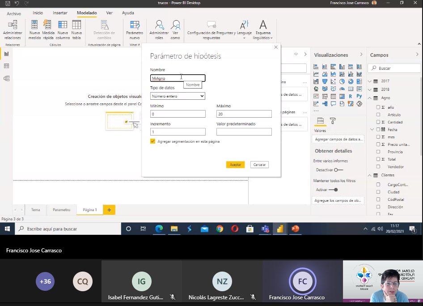This screenshot has height=306, width=423.
Task: Collapse the Visualizaciones pane chevron
Action: click(361, 55)
